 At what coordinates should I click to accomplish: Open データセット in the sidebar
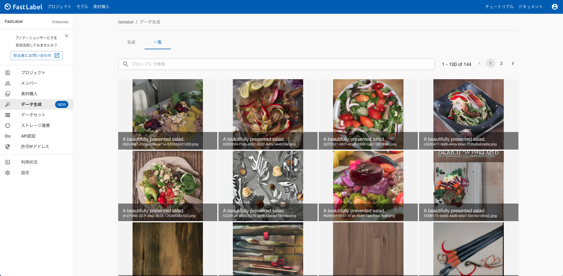coord(37,115)
